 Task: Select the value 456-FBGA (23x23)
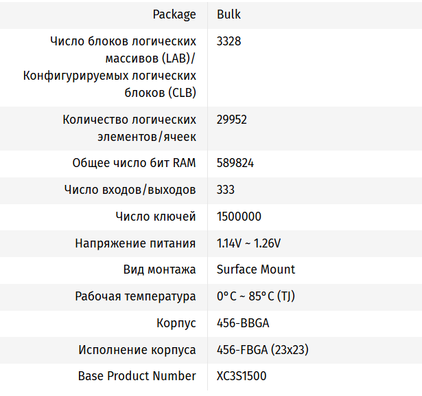262,350
